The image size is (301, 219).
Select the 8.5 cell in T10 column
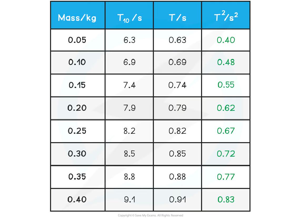(x=129, y=154)
